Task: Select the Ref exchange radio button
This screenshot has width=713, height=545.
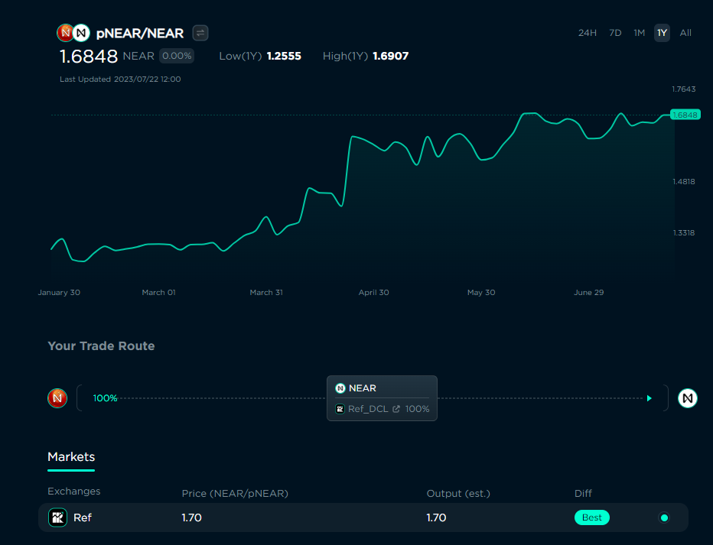Action: pyautogui.click(x=664, y=517)
